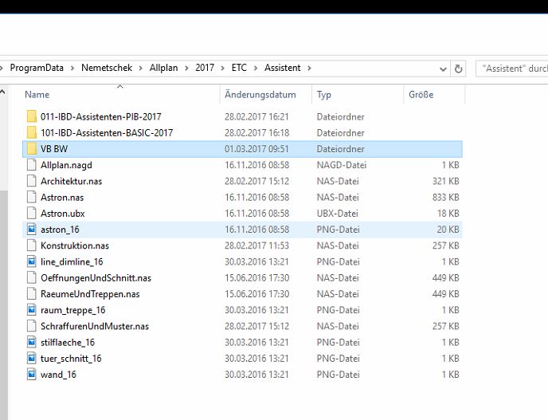The image size is (548, 420).
Task: Click the astron_16 PNG file icon
Action: [x=32, y=230]
